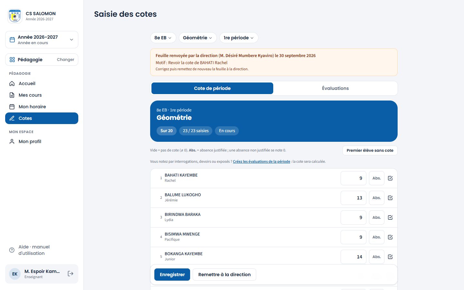The image size is (464, 290).
Task: Click the "23 / 23 saisies" badge
Action: pyautogui.click(x=196, y=131)
